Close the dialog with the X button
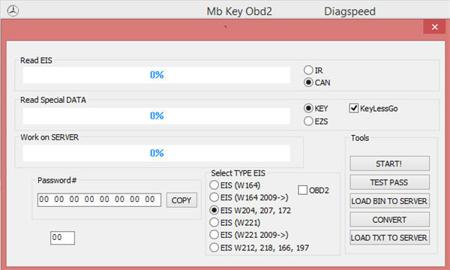 click(x=434, y=27)
